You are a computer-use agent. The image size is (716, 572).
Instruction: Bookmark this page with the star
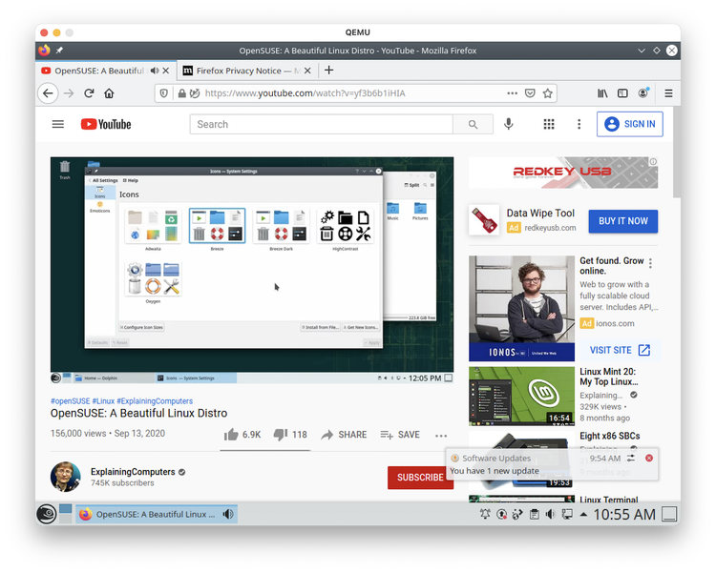point(548,93)
